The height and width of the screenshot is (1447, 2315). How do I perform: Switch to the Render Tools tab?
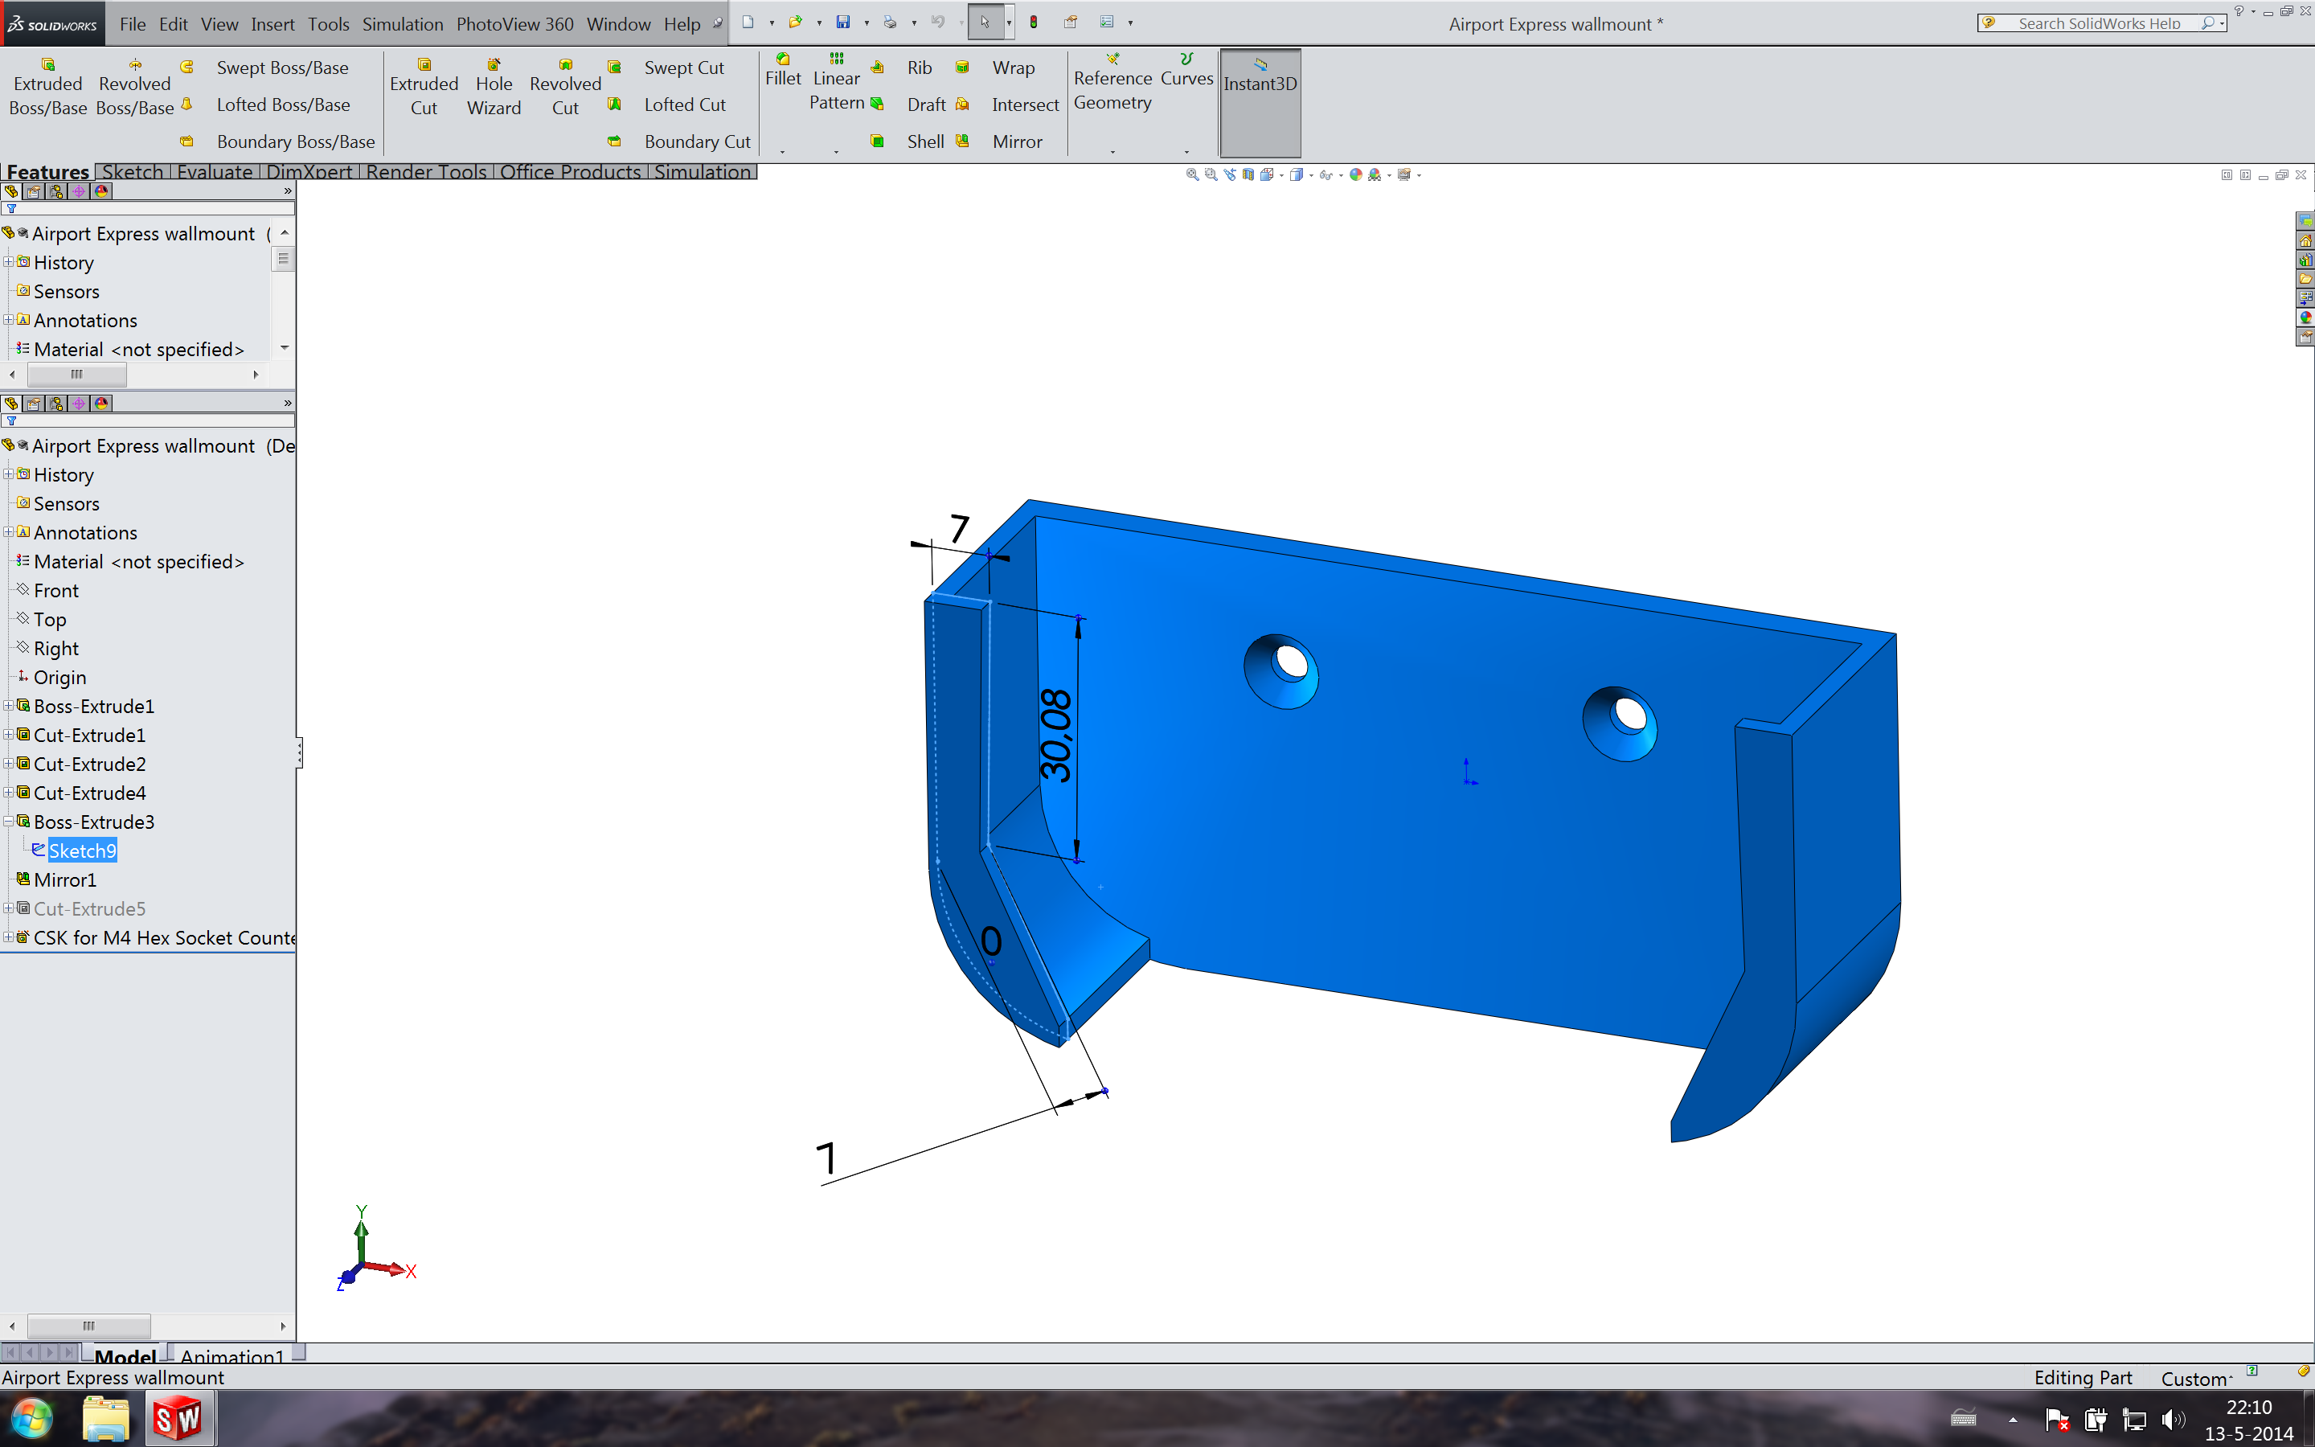(427, 171)
